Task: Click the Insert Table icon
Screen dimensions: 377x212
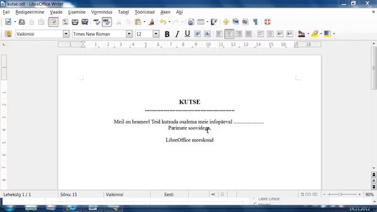Action: click(200, 22)
